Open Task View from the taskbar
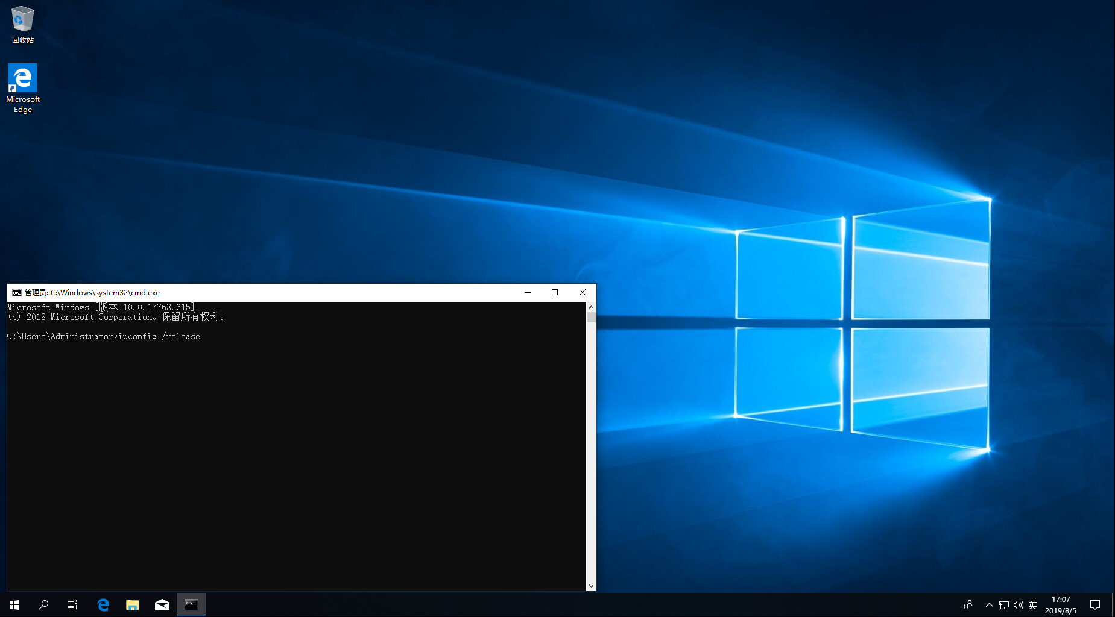Screen dimensions: 1115x617 tap(72, 604)
